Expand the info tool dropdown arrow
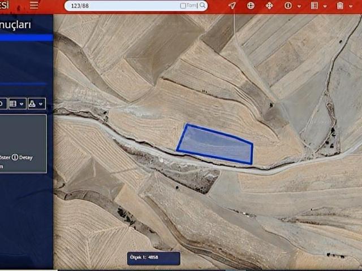 (x=298, y=6)
